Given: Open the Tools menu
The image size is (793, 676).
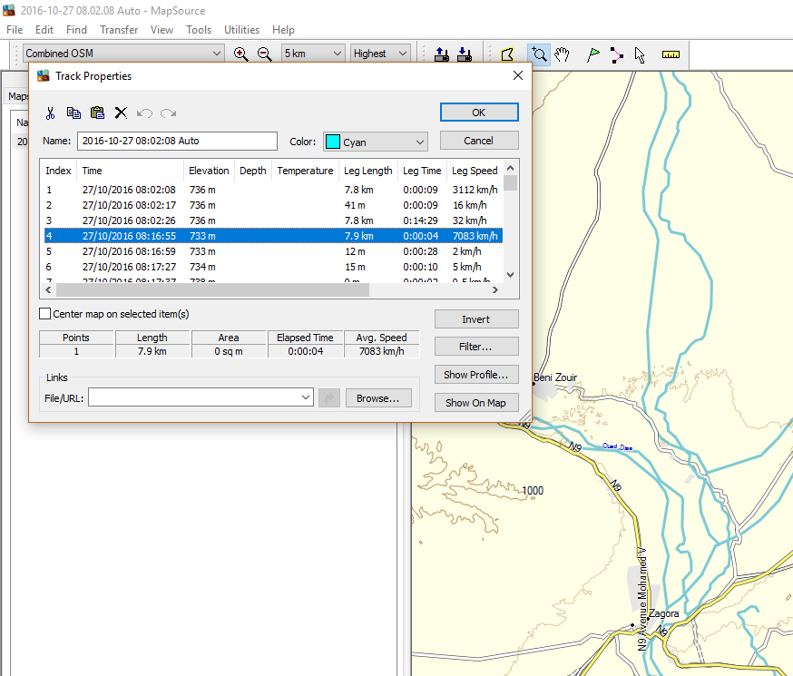Looking at the screenshot, I should click(199, 30).
